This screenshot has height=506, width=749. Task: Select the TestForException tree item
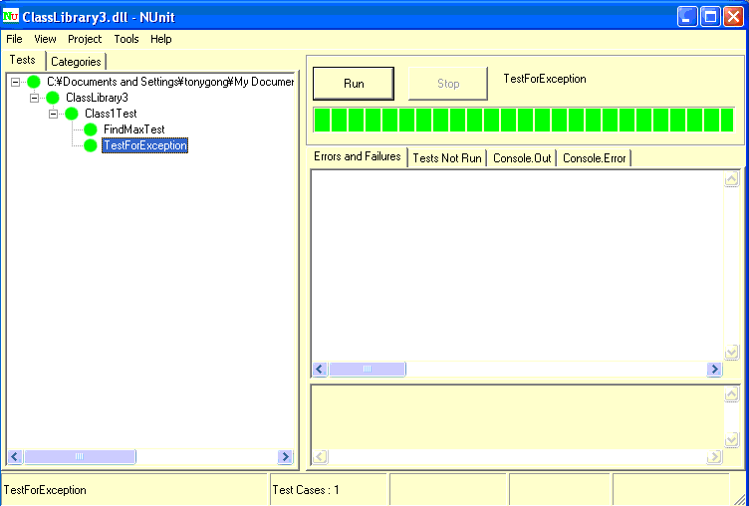point(145,145)
